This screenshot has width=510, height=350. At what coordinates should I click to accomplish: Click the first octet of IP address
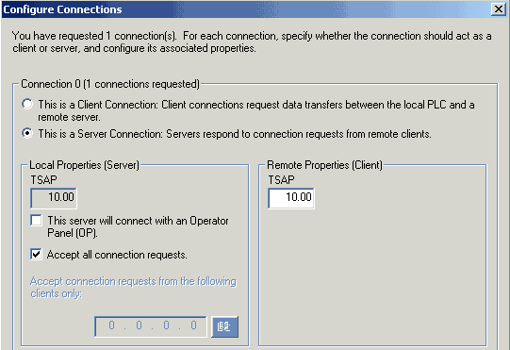click(111, 325)
